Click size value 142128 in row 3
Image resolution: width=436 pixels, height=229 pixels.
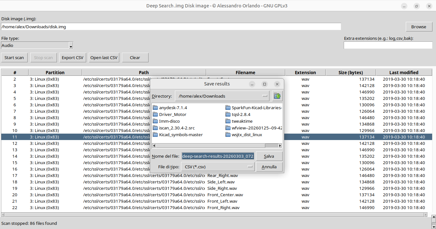367,85
